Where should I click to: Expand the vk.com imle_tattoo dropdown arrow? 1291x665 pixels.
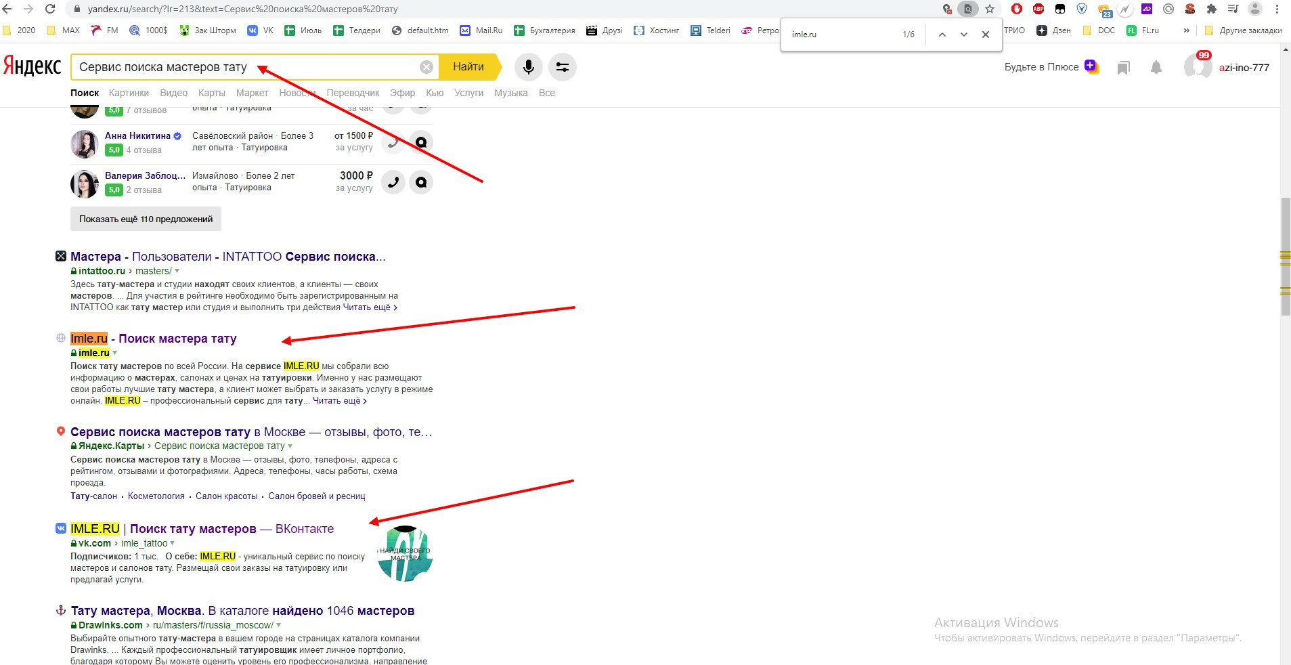click(172, 543)
